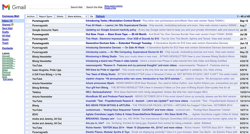The image size is (250, 134).
Task: Switch to All Mail
Action: coord(6,35)
